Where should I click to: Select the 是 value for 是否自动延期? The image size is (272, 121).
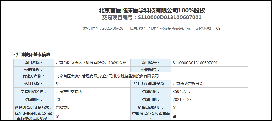pyautogui.click(x=175, y=107)
